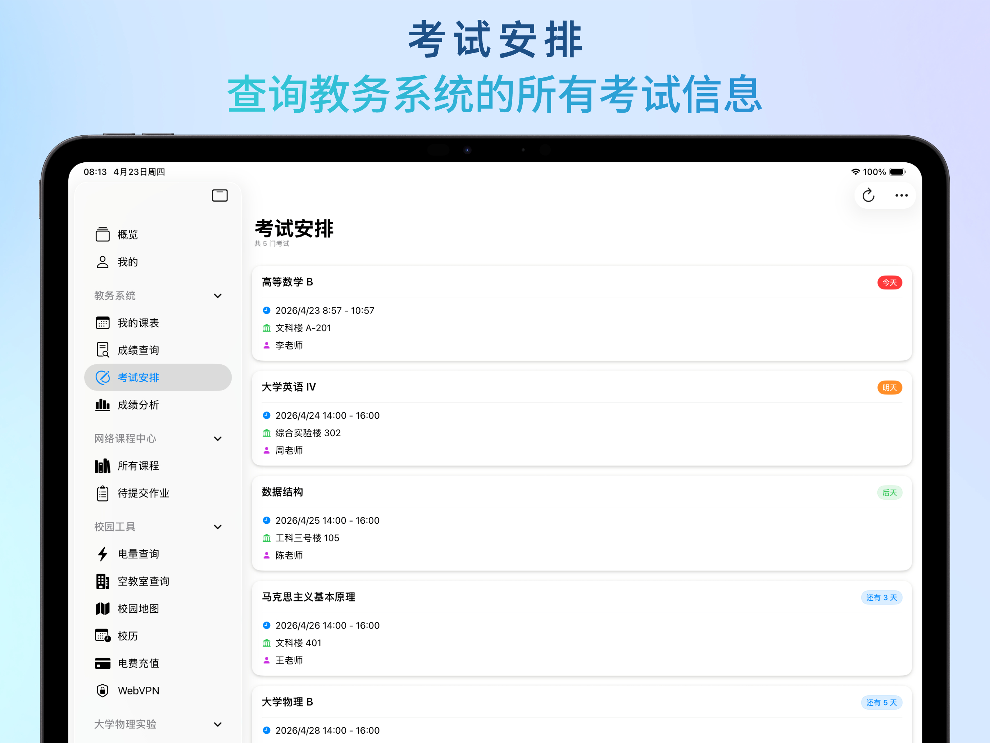
Task: Click the teacher name 周老师
Action: [289, 450]
